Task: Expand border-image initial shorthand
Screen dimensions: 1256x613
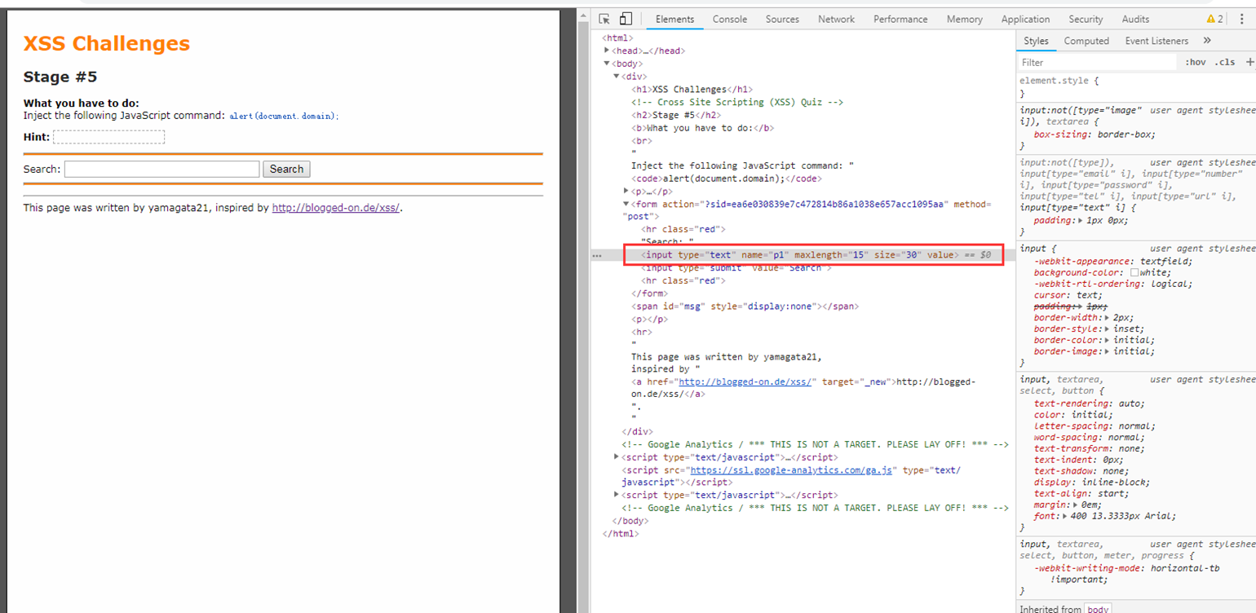Action: [x=1107, y=351]
